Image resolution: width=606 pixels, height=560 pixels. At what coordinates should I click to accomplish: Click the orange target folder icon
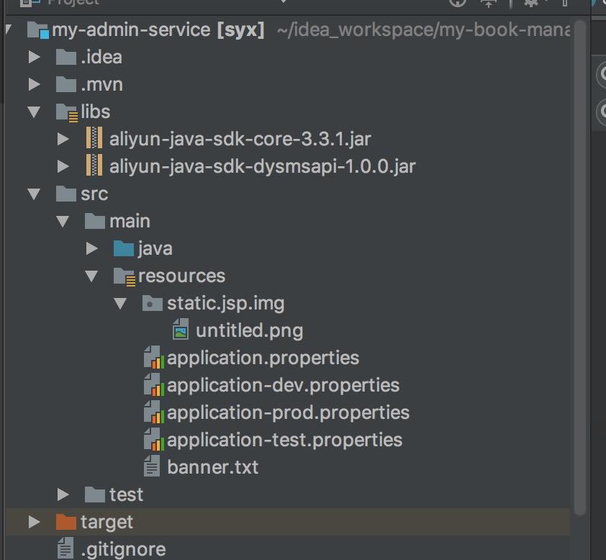[x=66, y=522]
